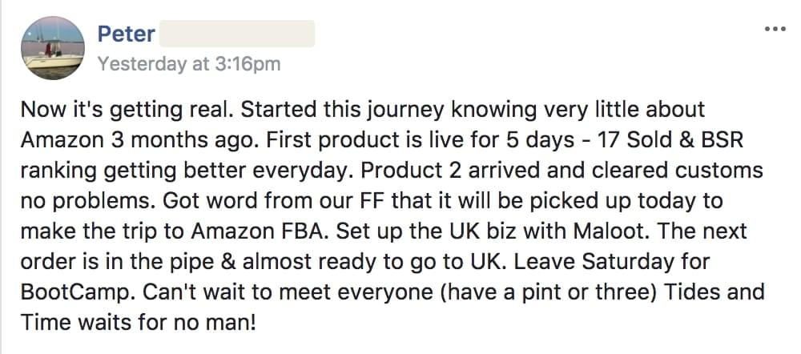Click Peter's boat profile picture
This screenshot has width=801, height=354.
pyautogui.click(x=52, y=48)
